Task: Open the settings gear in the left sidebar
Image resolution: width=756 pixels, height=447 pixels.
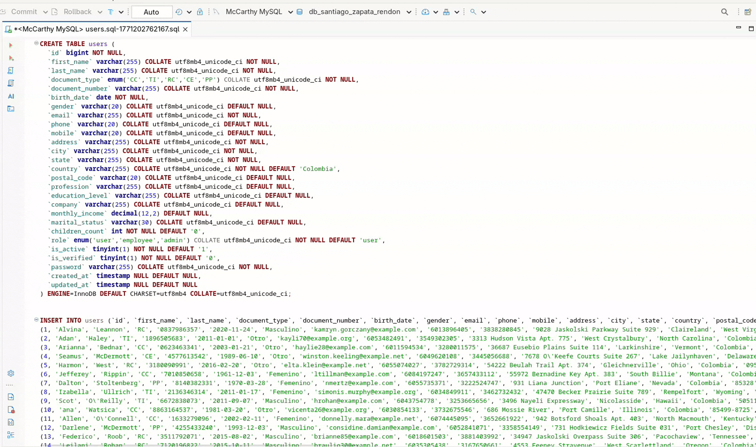Action: [x=11, y=373]
